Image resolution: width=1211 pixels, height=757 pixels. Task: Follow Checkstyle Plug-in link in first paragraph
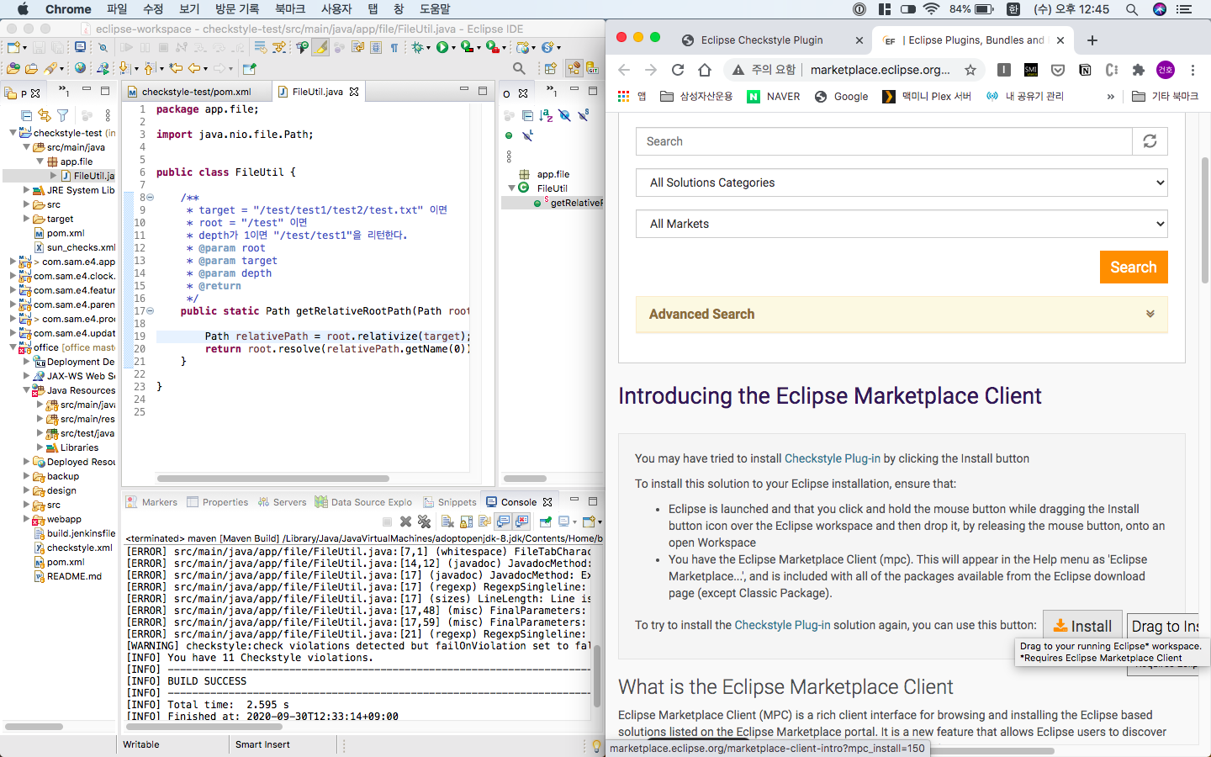832,458
